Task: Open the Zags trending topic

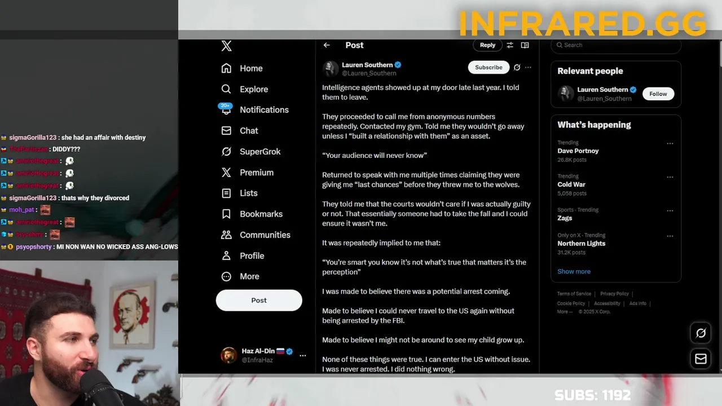Action: 565,218
